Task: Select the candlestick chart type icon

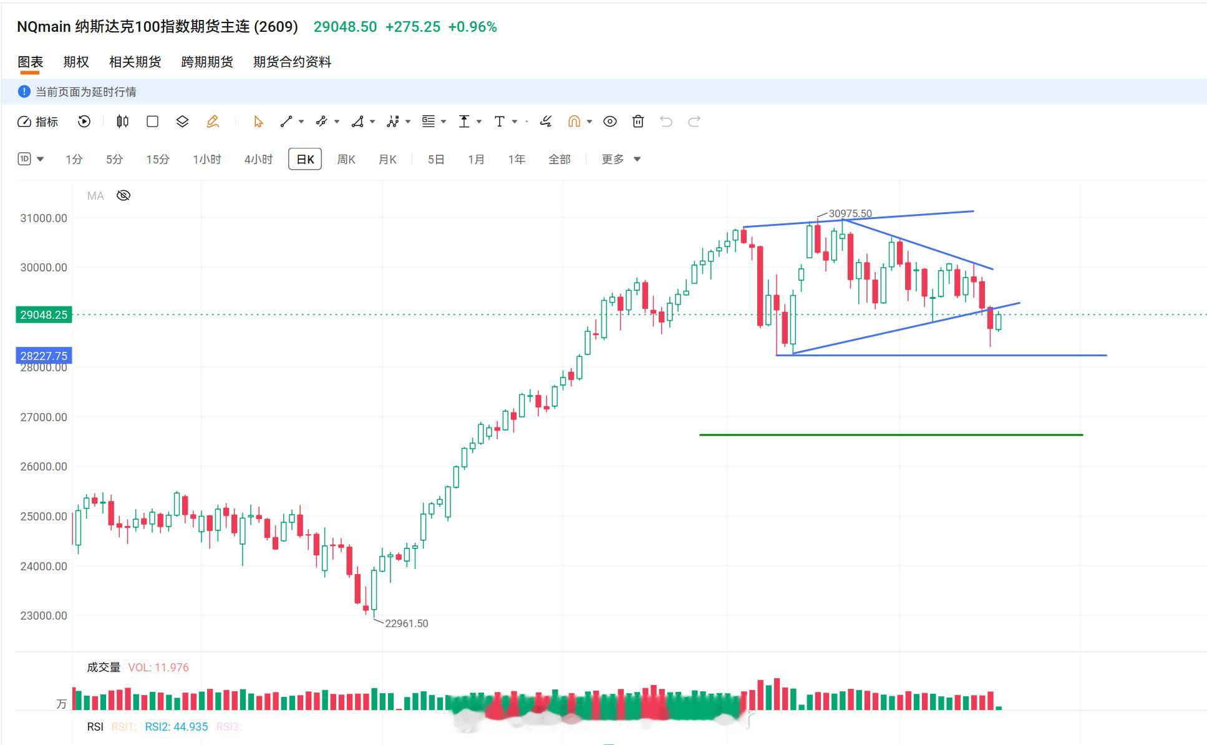Action: (x=123, y=122)
